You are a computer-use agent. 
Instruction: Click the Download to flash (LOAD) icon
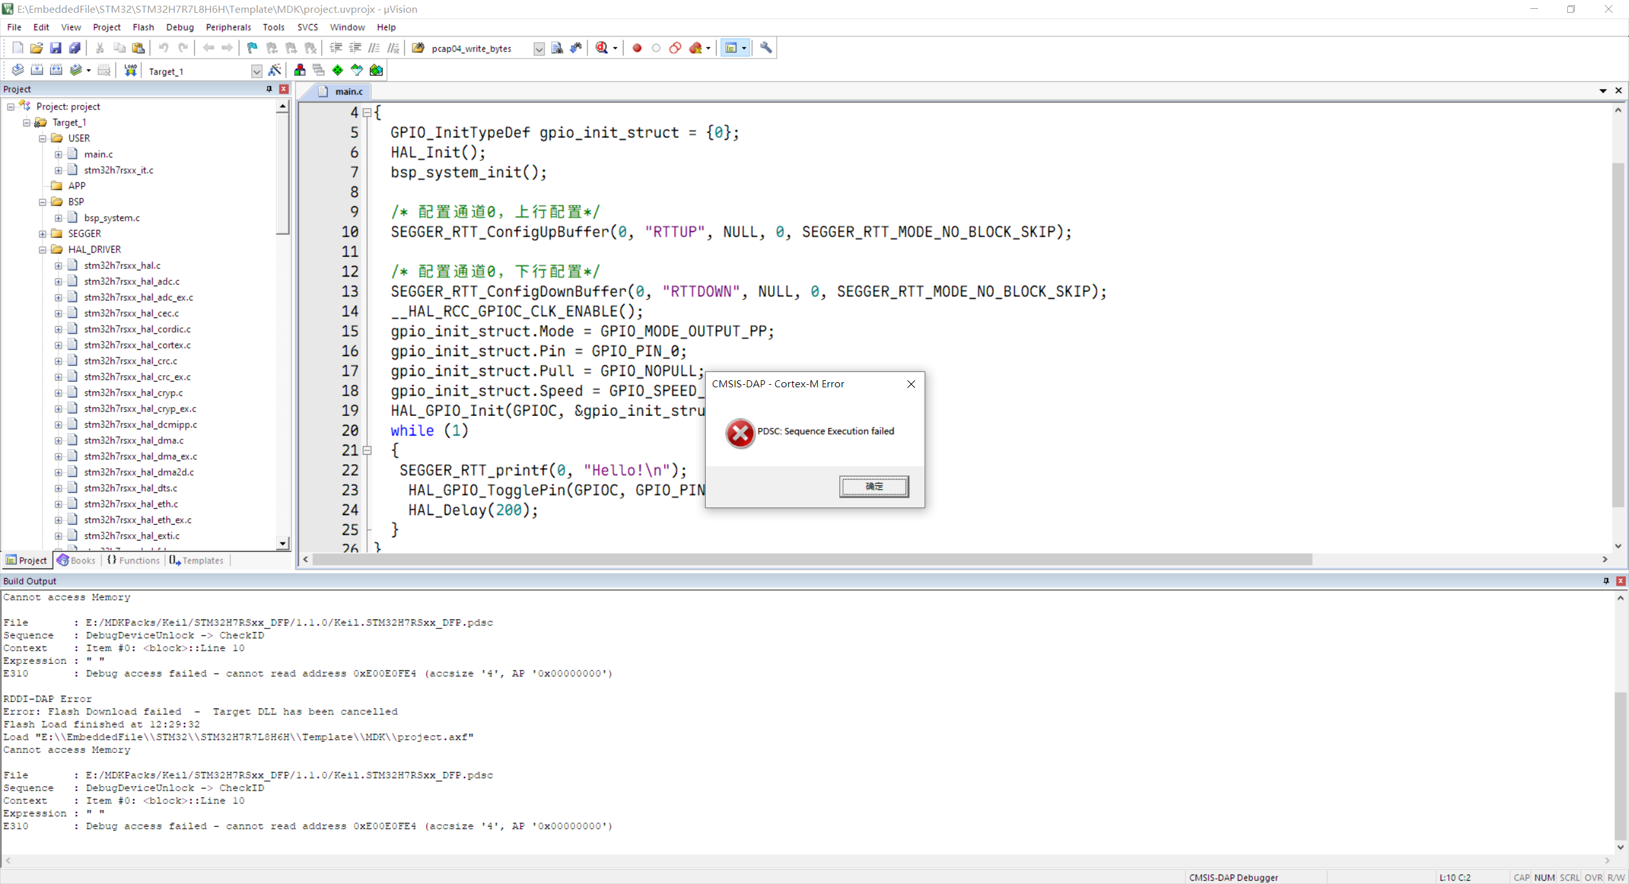click(x=130, y=70)
